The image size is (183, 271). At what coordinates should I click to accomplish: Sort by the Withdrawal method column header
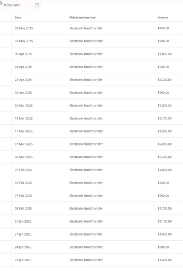(82, 17)
